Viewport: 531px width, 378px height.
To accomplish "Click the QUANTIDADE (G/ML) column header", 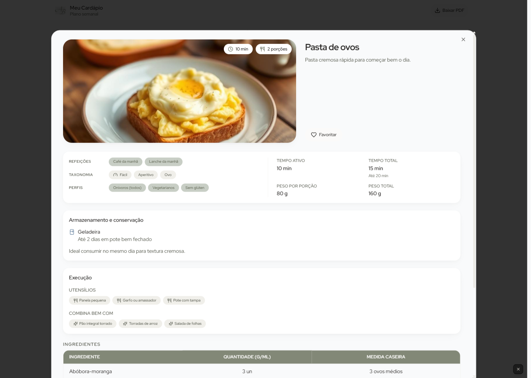I will pyautogui.click(x=247, y=357).
